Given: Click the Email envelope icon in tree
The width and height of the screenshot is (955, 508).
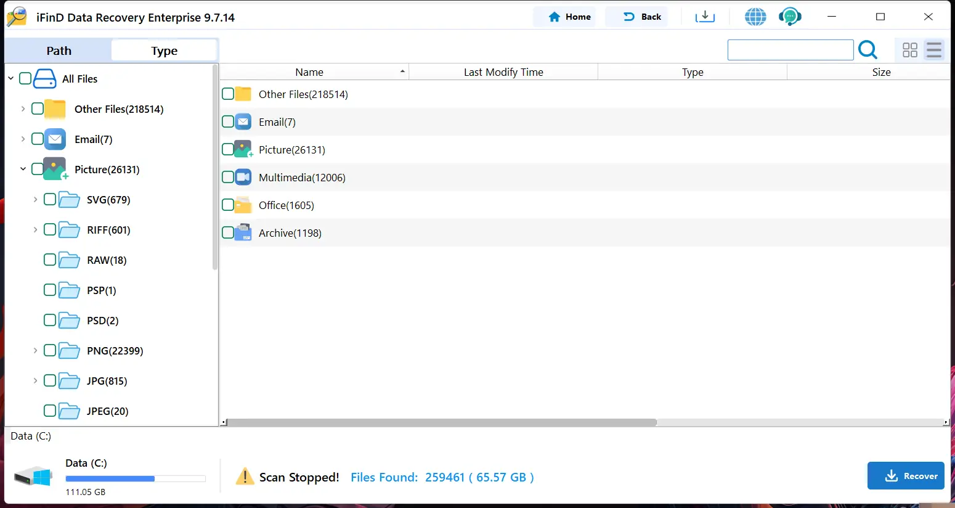Looking at the screenshot, I should point(55,139).
